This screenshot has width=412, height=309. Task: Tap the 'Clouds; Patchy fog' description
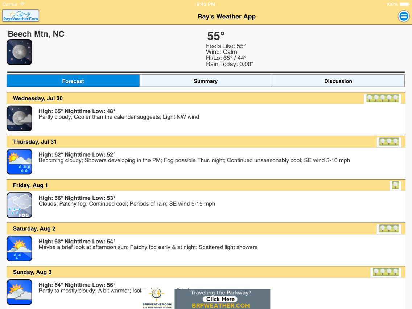coord(127,204)
